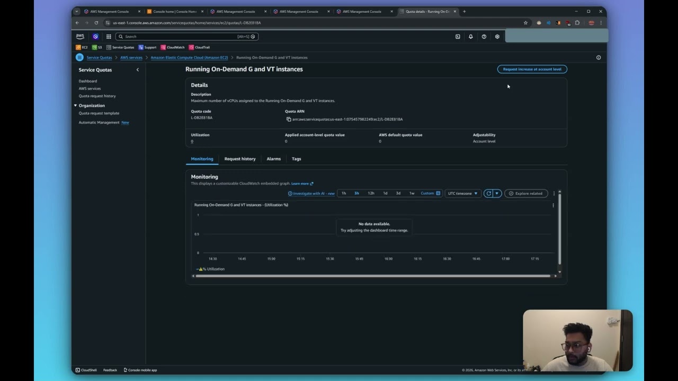Open EC2 favorites shortcut
The image size is (678, 381).
[82, 47]
